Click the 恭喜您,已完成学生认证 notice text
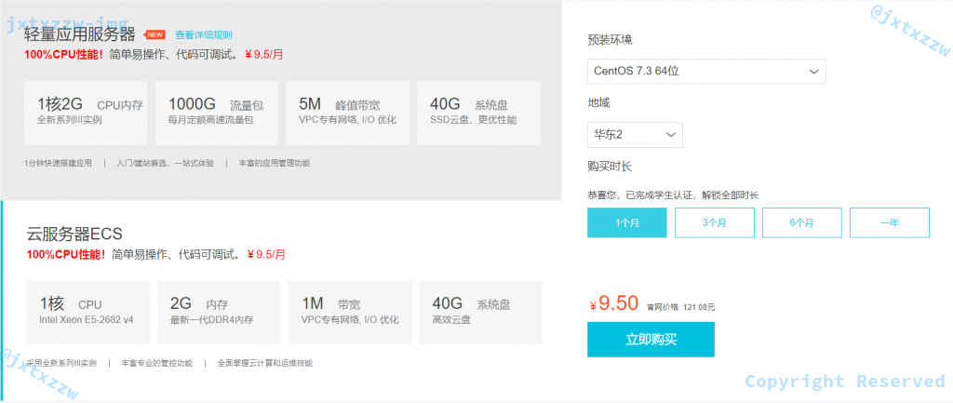This screenshot has width=953, height=403. (x=674, y=195)
